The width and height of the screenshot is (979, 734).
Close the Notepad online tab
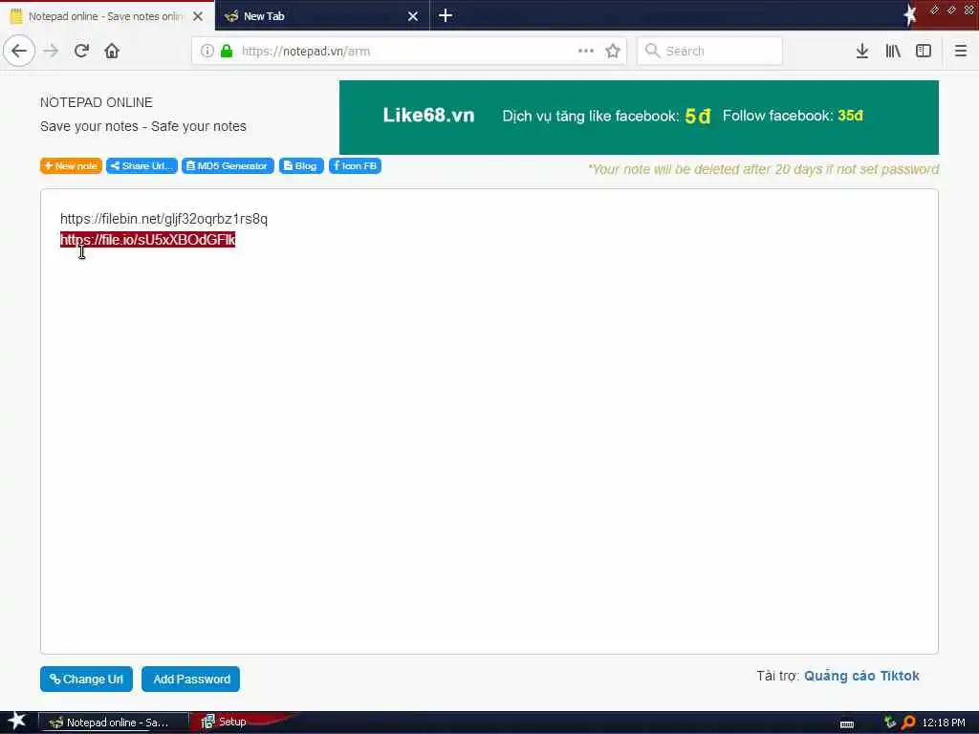[198, 16]
